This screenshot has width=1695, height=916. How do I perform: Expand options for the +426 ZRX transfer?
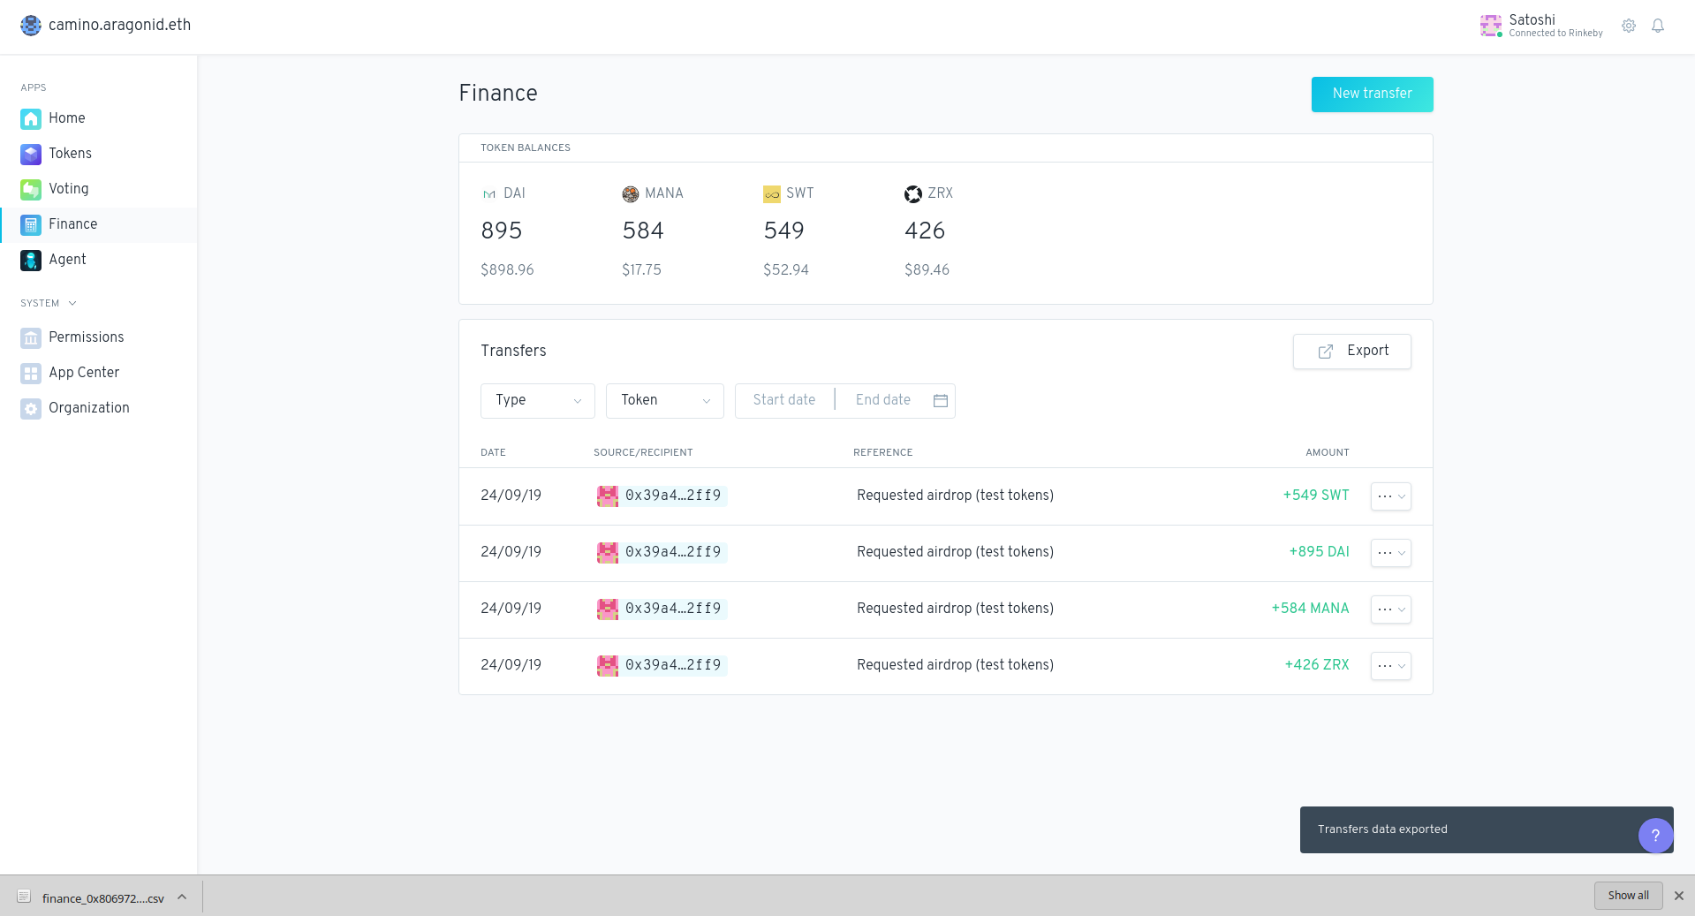[1390, 666]
